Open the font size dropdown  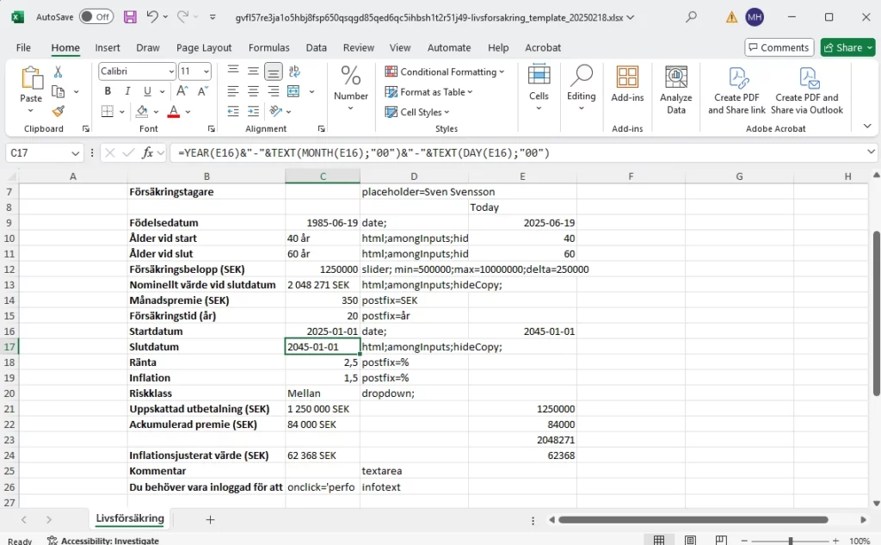[206, 71]
